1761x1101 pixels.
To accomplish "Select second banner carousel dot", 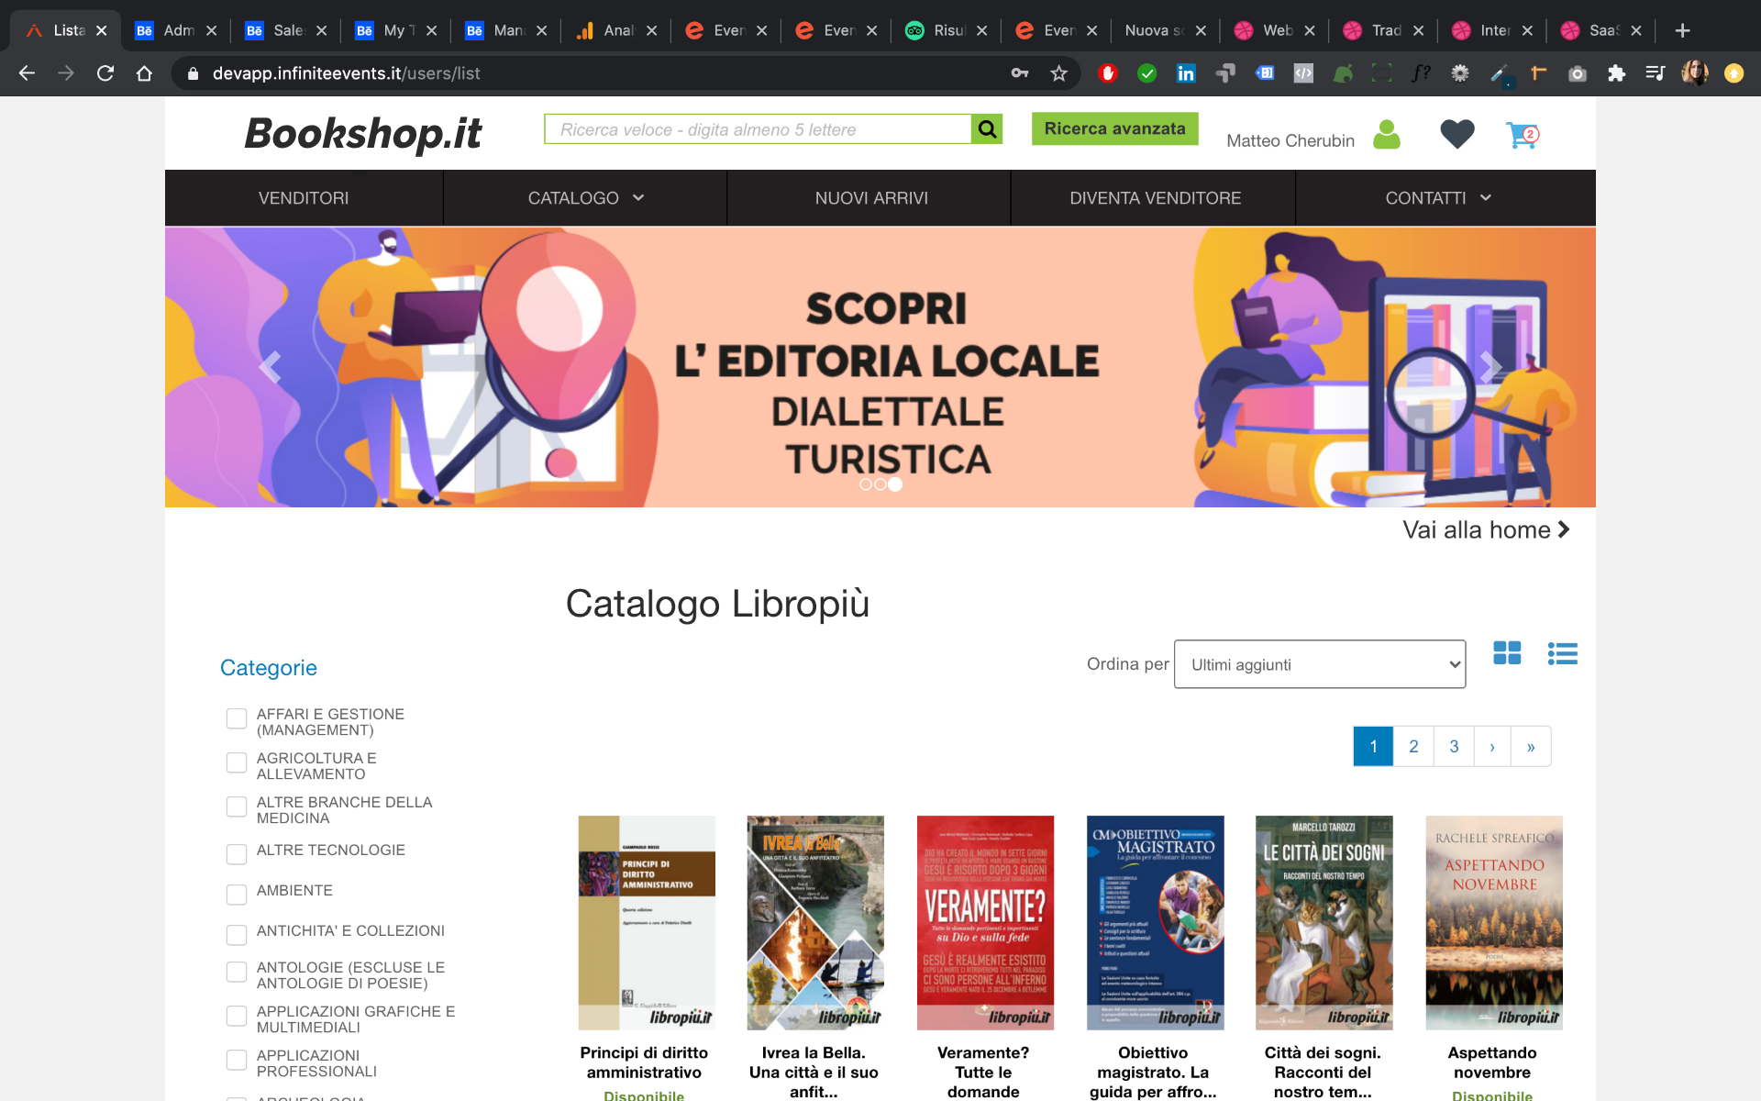I will pos(880,484).
